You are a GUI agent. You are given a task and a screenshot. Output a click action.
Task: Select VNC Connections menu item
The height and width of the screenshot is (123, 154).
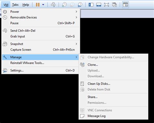(x=113, y=110)
